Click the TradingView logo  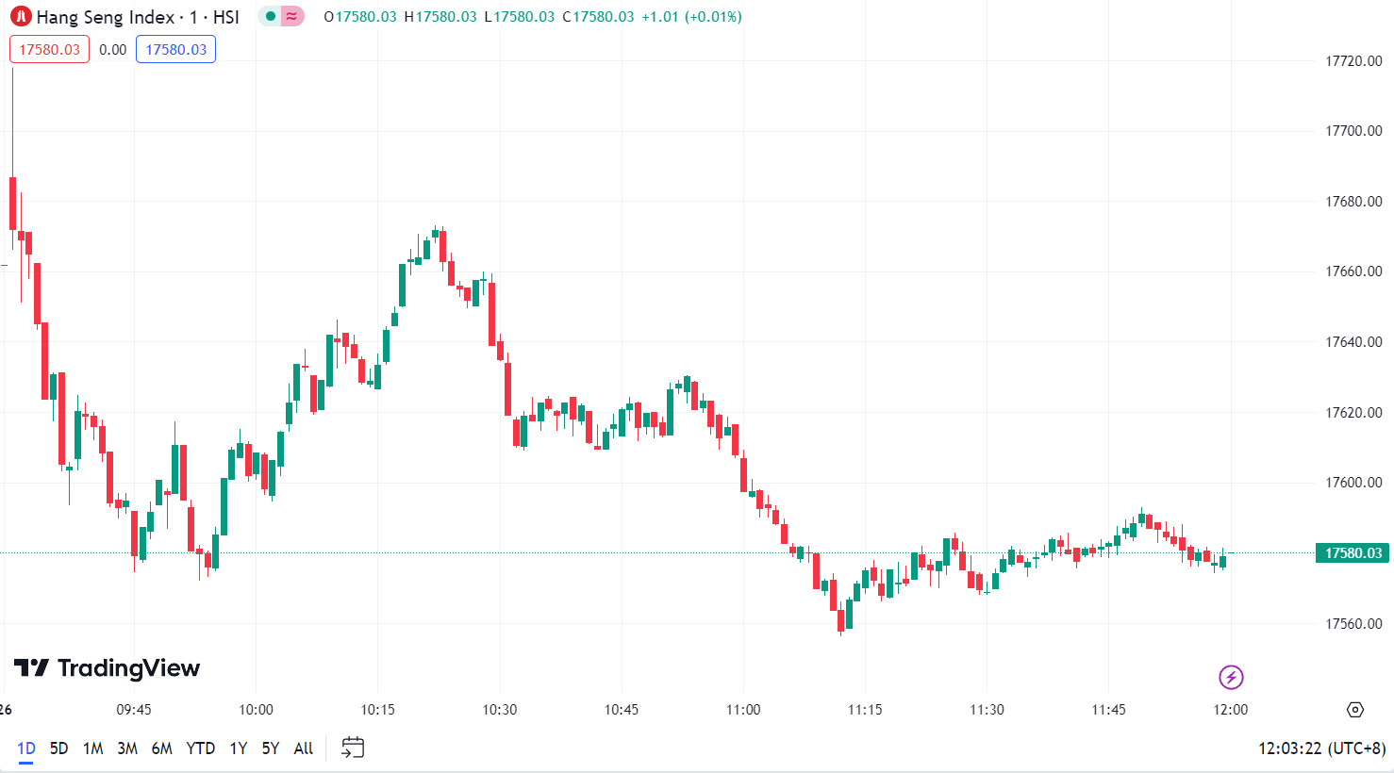pyautogui.click(x=108, y=668)
